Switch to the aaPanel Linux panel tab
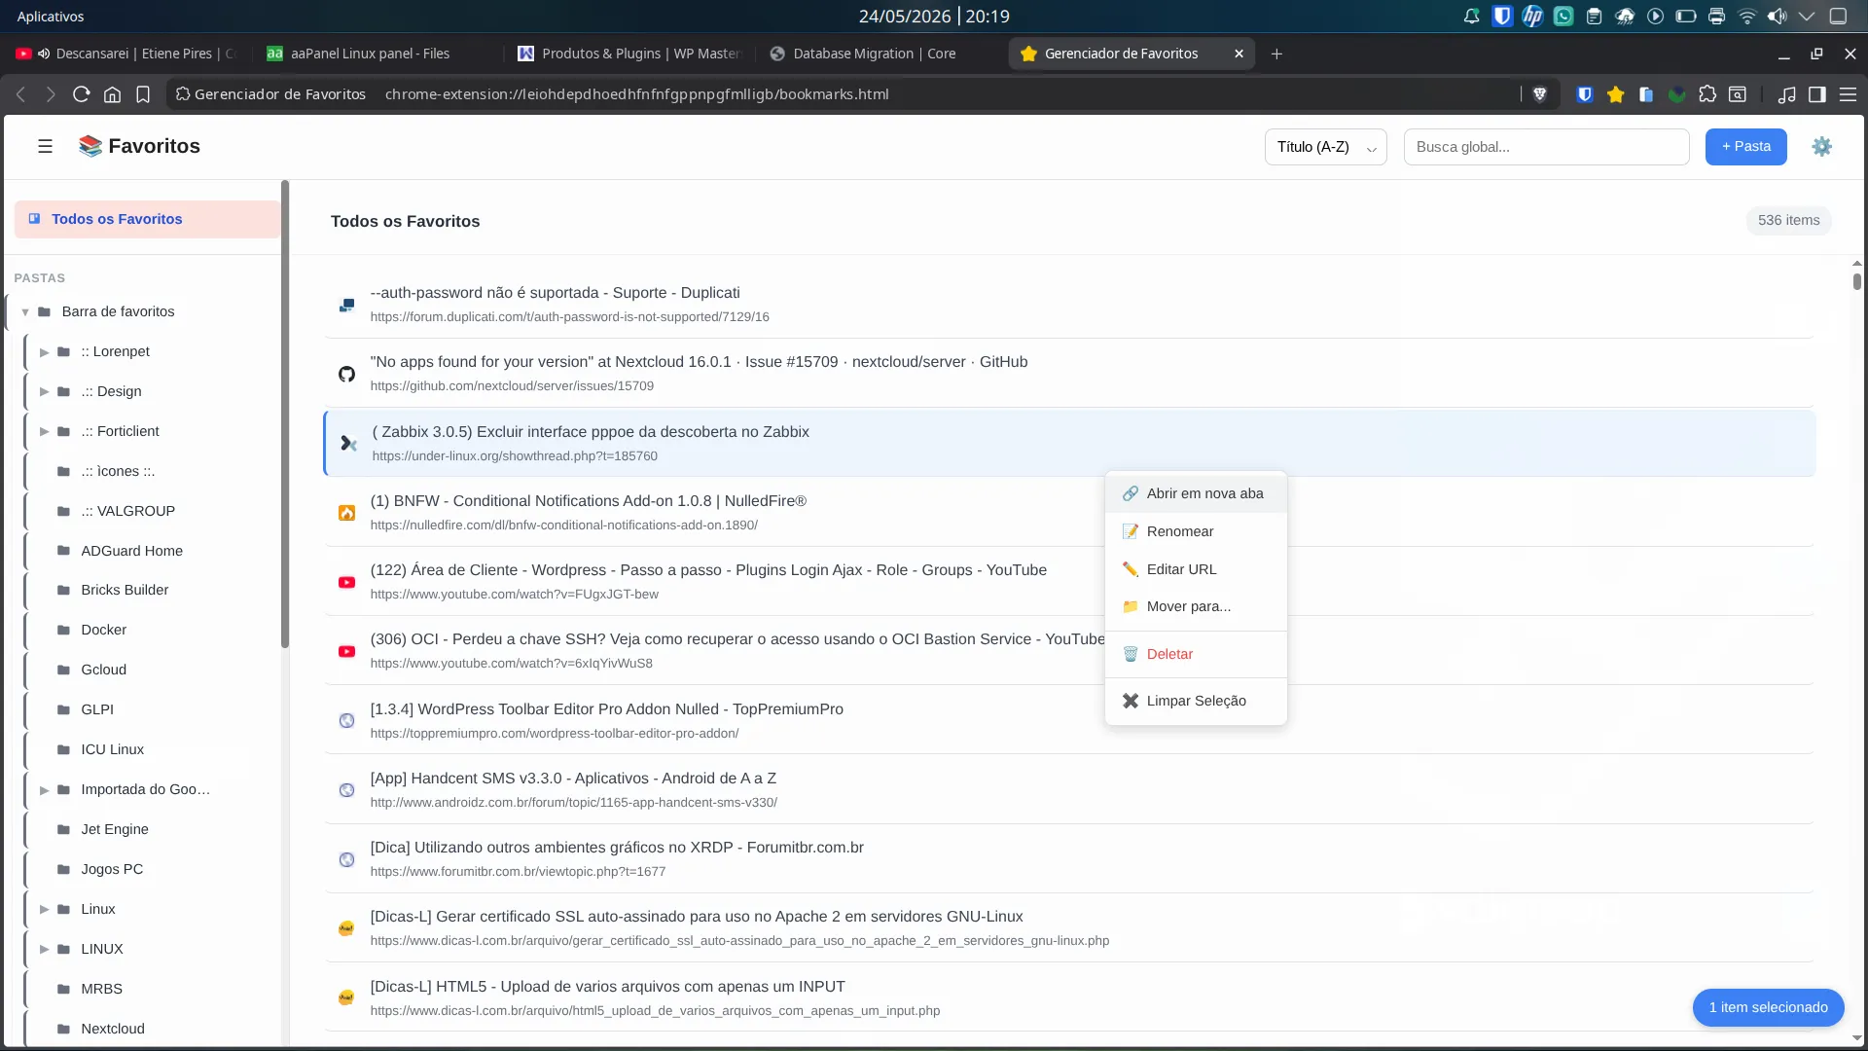 (370, 54)
